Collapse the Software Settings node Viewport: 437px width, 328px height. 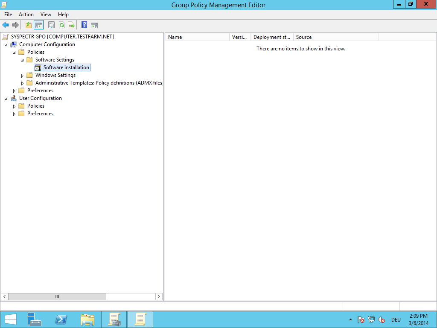(22, 60)
